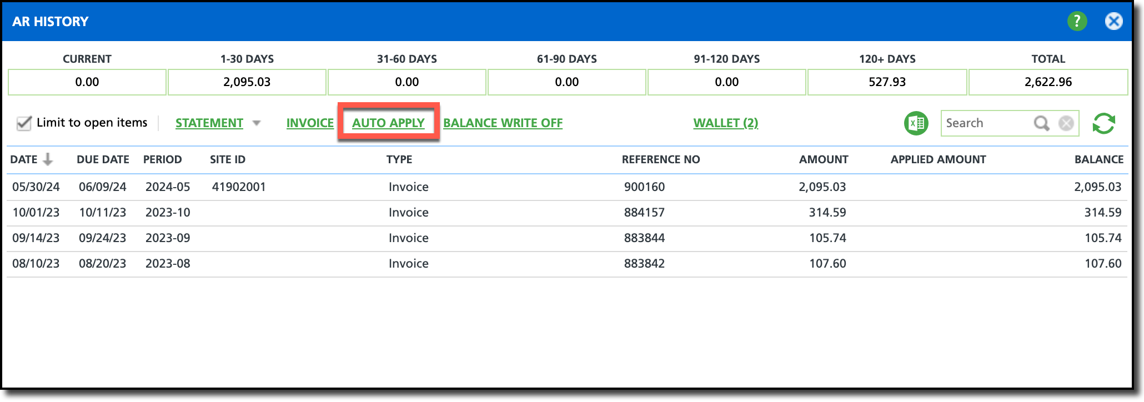
Task: Export AR history to Excel
Action: coord(916,123)
